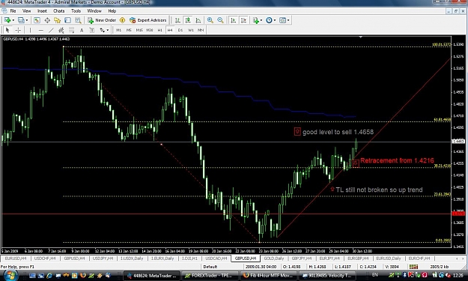Draw a vertical line tool
Viewport: 468px width, 281px height.
point(30,30)
